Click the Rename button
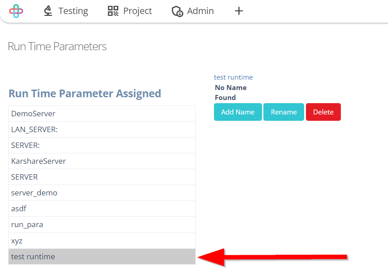388x271 pixels. coord(284,112)
